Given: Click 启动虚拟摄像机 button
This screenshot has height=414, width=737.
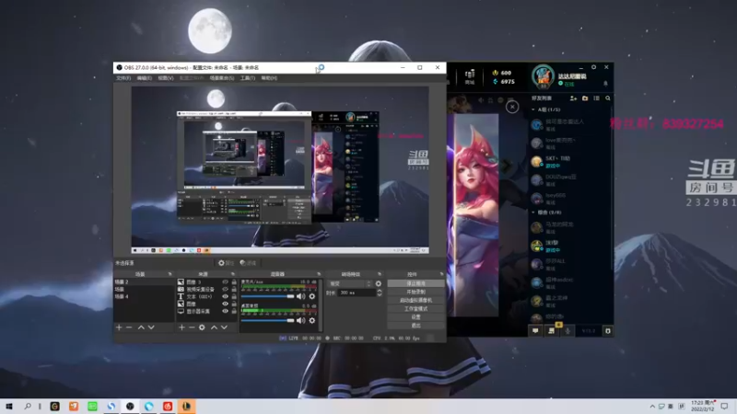Looking at the screenshot, I should click(416, 301).
